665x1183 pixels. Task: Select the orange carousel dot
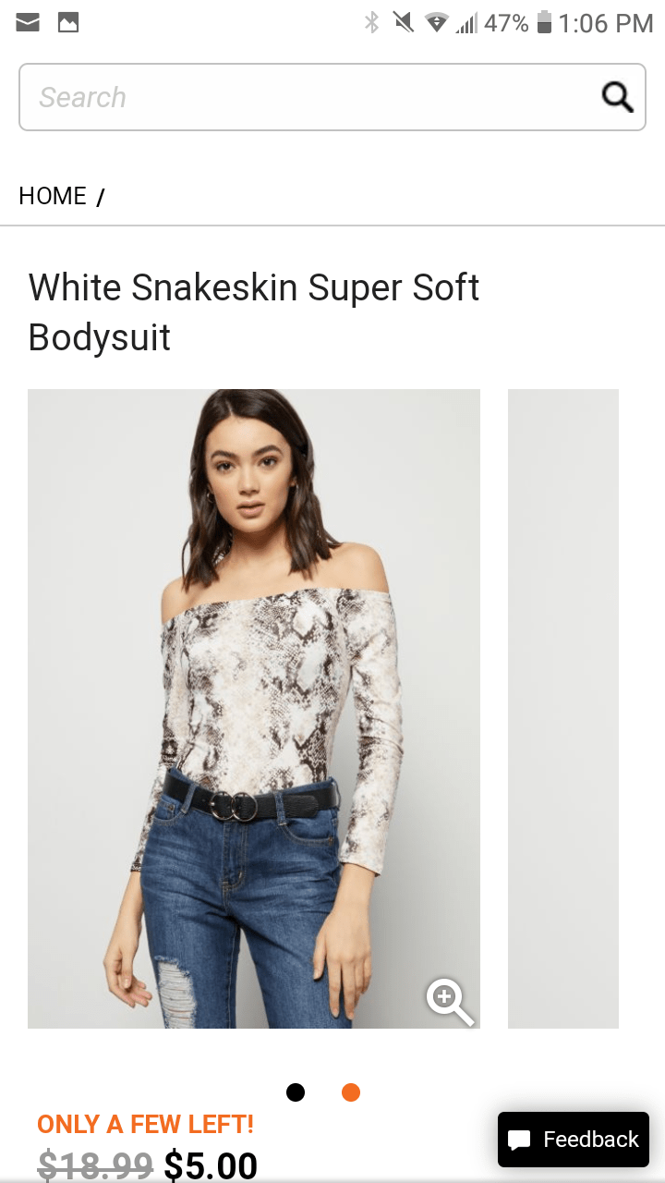click(x=351, y=1092)
